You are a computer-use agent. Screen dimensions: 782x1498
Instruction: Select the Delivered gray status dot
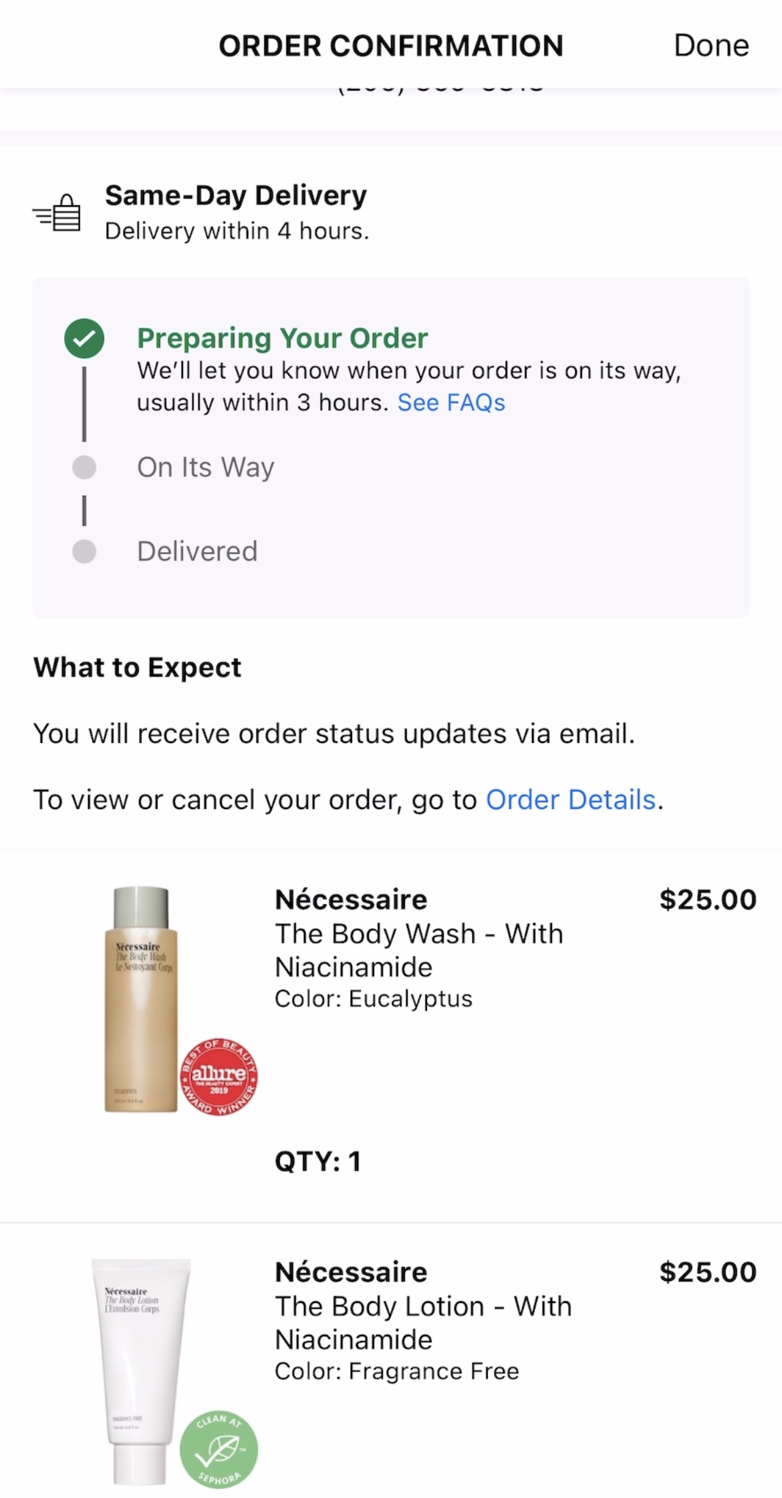pos(84,551)
